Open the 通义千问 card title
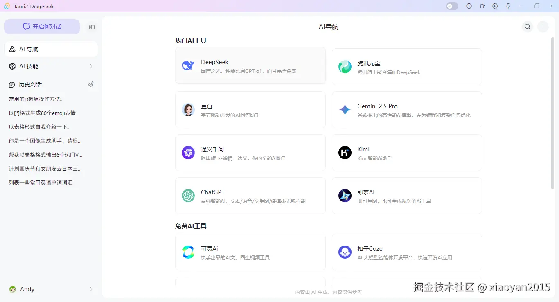Viewport: 559px width, 302px height. coord(212,149)
